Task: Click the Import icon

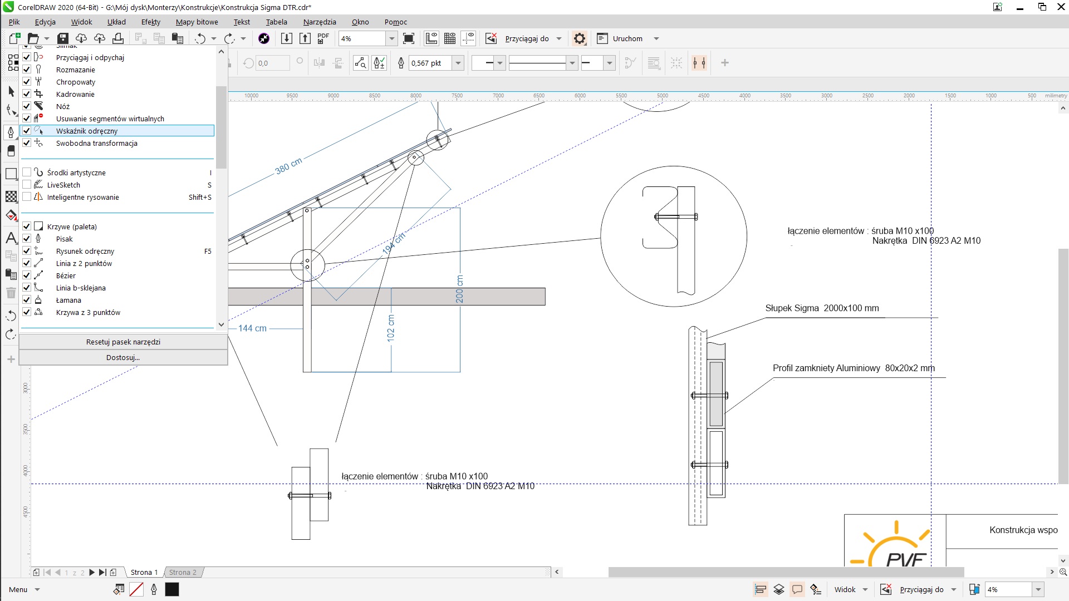Action: (286, 38)
